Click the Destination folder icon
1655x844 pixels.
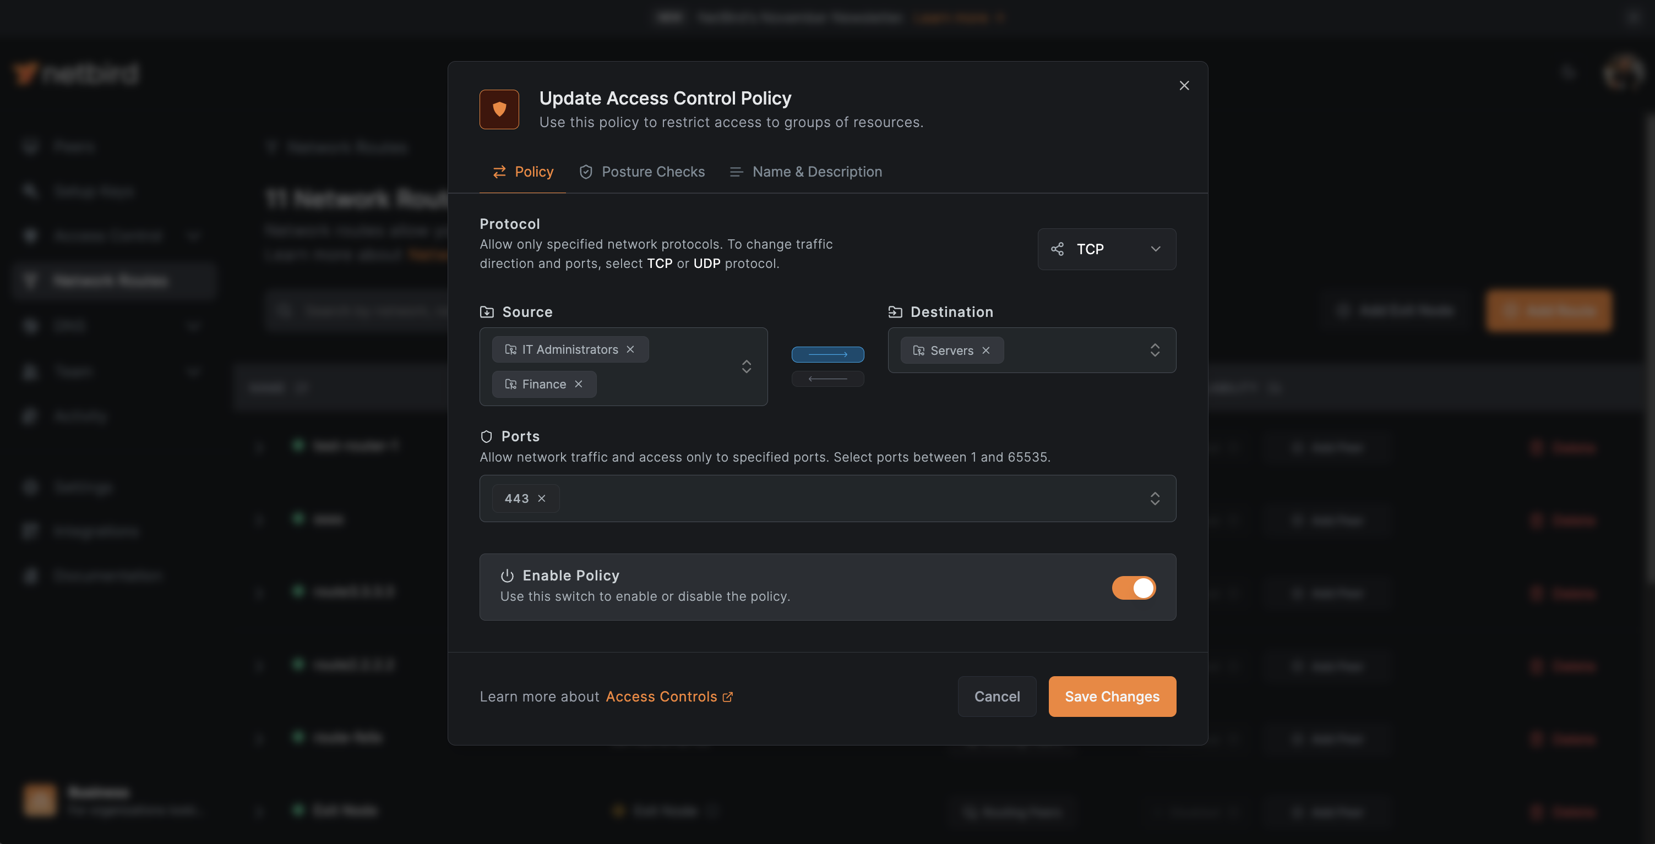click(x=895, y=311)
